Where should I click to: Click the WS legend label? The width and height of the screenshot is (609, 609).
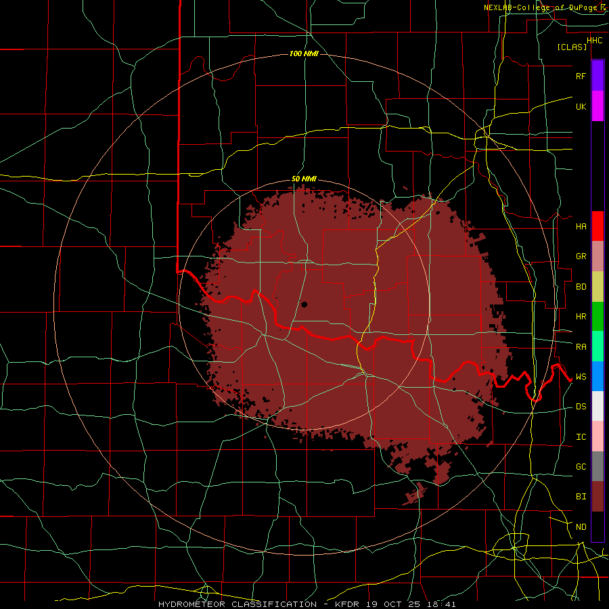pyautogui.click(x=581, y=377)
